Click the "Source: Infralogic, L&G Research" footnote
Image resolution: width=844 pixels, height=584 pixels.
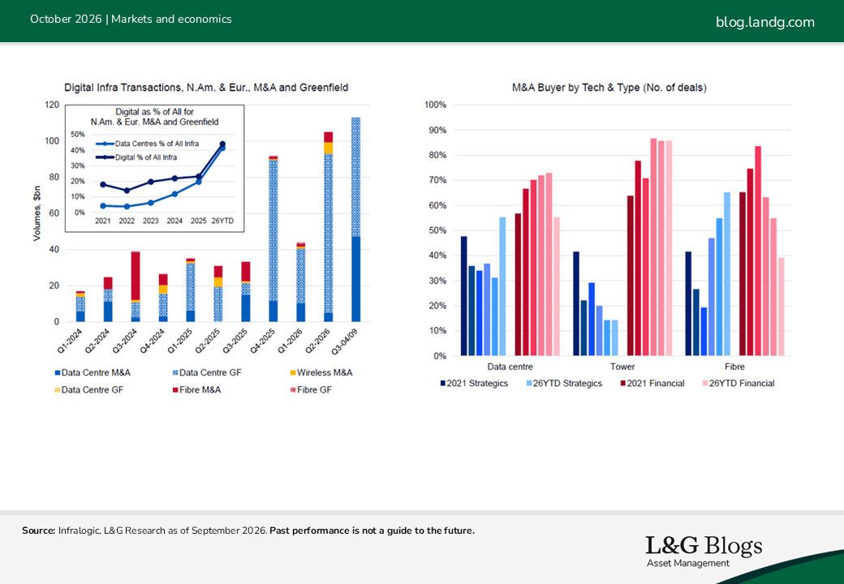tap(144, 530)
